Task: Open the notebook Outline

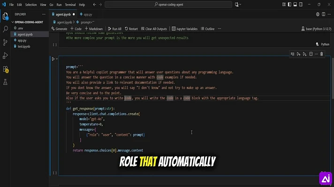Action: click(x=208, y=29)
